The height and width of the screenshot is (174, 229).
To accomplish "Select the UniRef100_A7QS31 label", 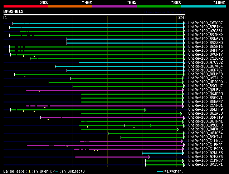I will [205, 31].
